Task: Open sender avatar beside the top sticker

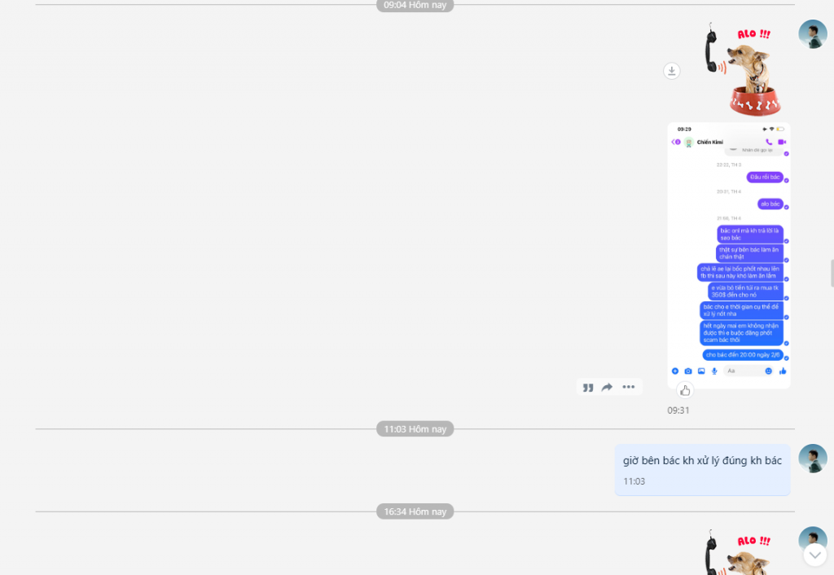Action: point(812,34)
